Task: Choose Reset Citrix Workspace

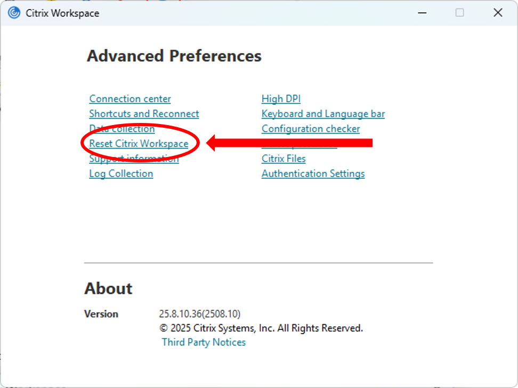Action: click(139, 144)
